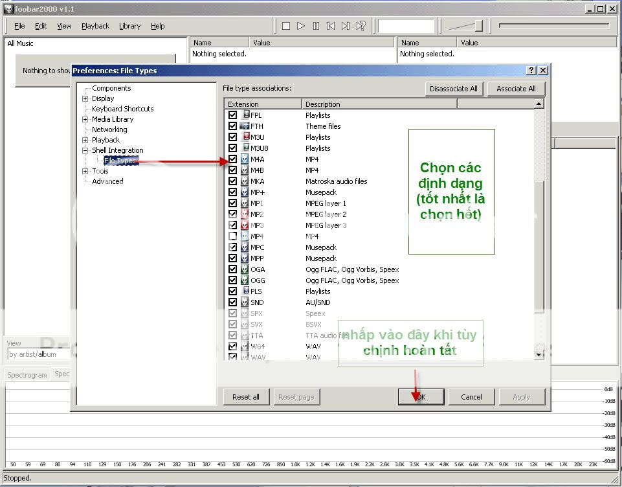
Task: Click the Play toolbar button
Action: point(301,26)
